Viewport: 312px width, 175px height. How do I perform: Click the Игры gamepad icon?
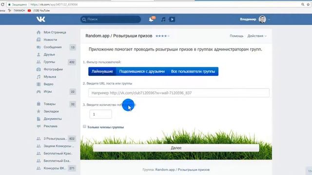[39, 91]
